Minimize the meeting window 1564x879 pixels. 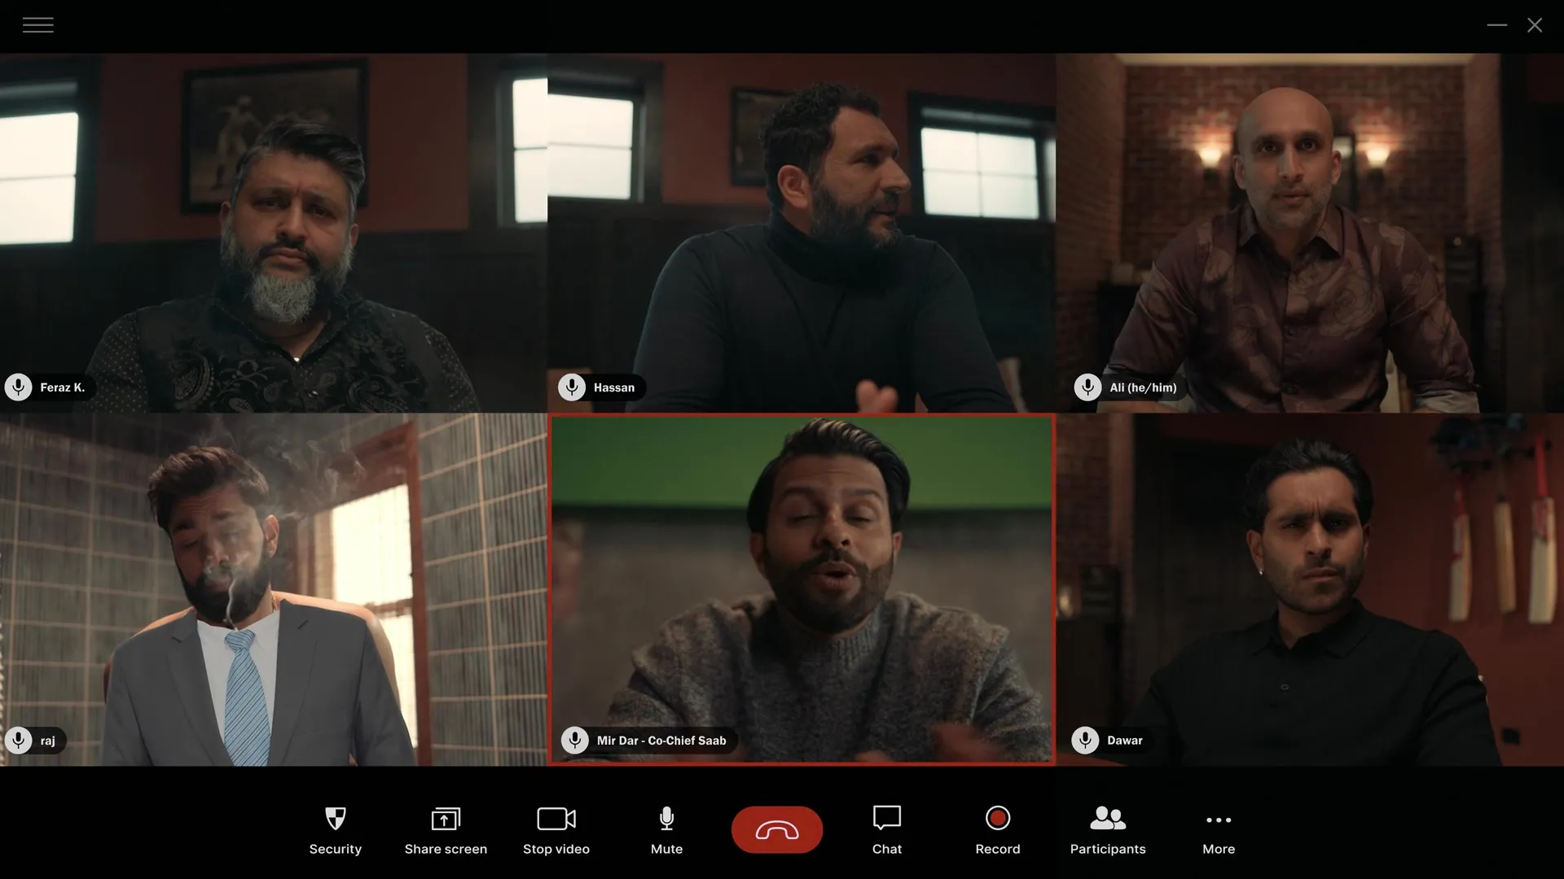pos(1497,25)
